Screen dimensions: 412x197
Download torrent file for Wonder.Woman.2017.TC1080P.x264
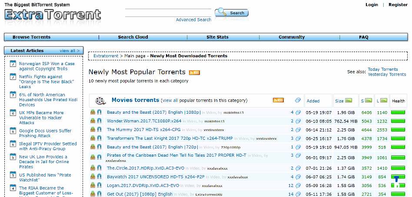[x=93, y=121]
